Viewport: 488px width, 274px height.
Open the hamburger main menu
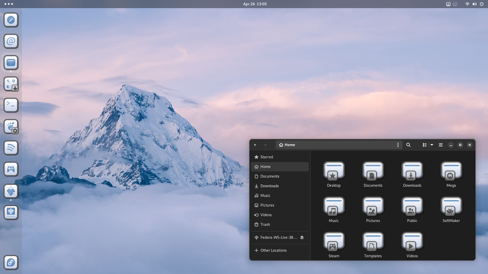click(441, 145)
